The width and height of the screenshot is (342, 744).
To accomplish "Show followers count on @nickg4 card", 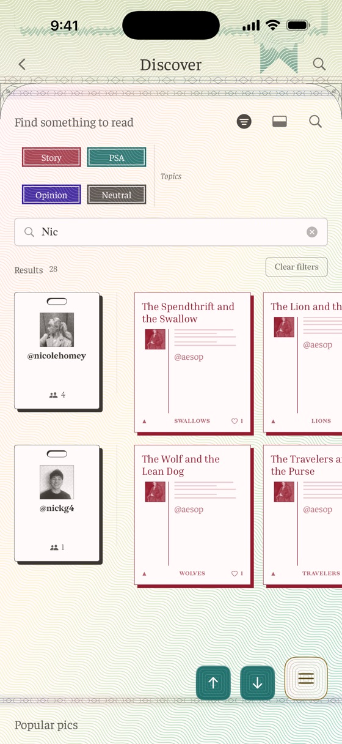I will pos(57,548).
